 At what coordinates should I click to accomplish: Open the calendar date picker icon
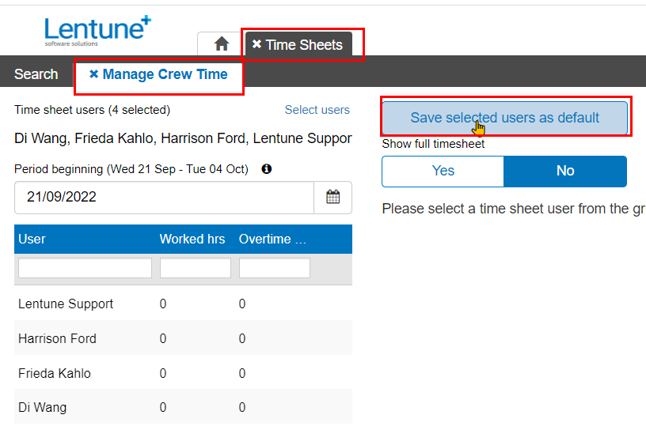332,197
